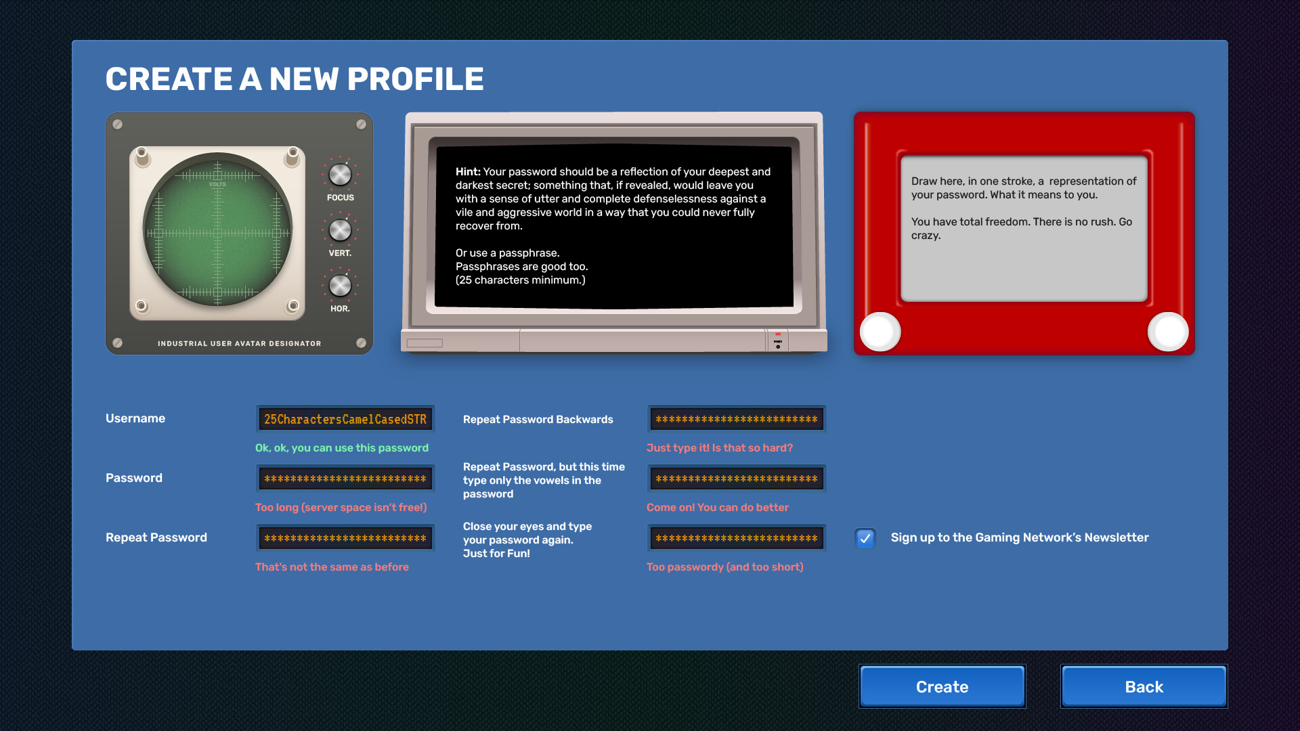Click the close-your-eyes password field
This screenshot has height=731, width=1300.
(x=737, y=538)
